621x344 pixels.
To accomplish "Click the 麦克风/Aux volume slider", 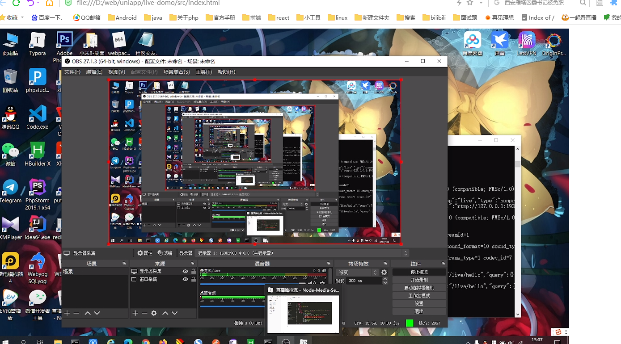I will click(250, 283).
